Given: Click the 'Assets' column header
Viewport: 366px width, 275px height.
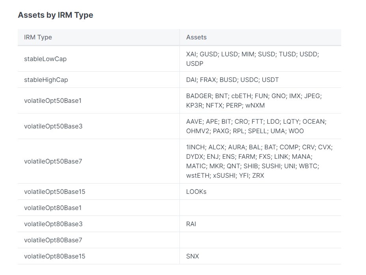Looking at the screenshot, I should [260, 37].
